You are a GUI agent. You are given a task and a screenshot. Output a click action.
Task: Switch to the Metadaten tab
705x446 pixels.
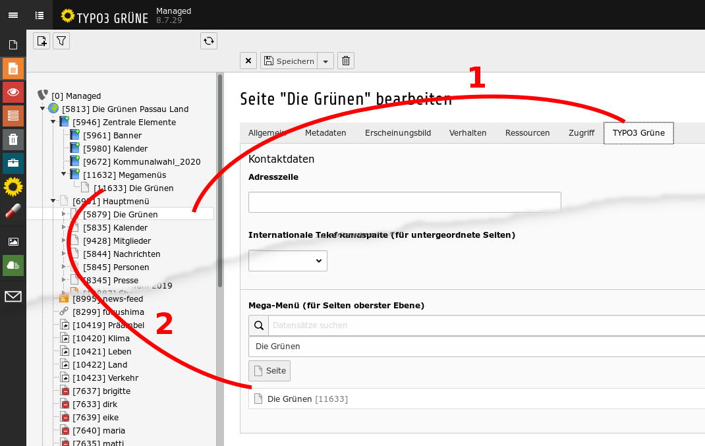click(x=325, y=132)
